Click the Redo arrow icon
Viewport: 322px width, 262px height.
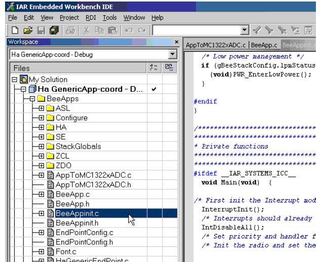[x=142, y=30]
